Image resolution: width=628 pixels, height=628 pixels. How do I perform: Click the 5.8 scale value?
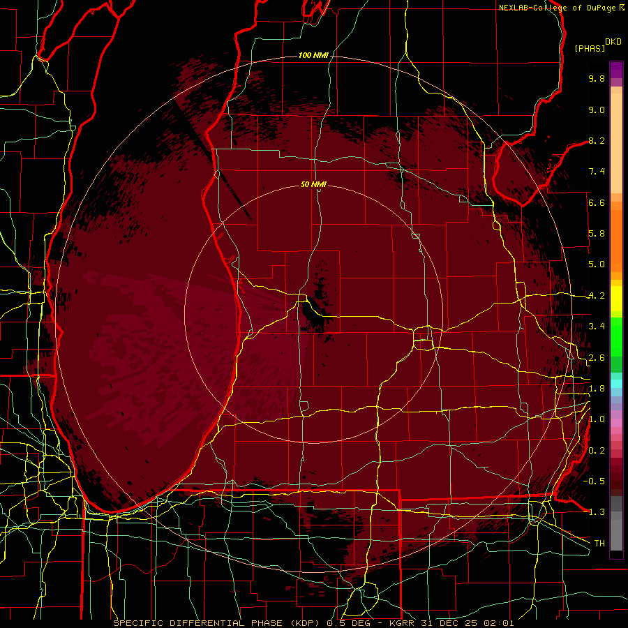[597, 234]
